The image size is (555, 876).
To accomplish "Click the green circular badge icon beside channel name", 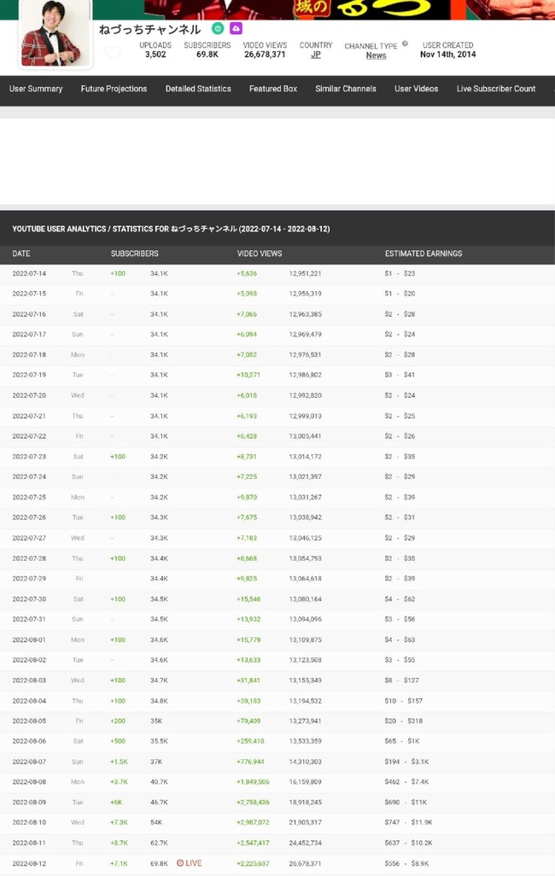I will (218, 28).
